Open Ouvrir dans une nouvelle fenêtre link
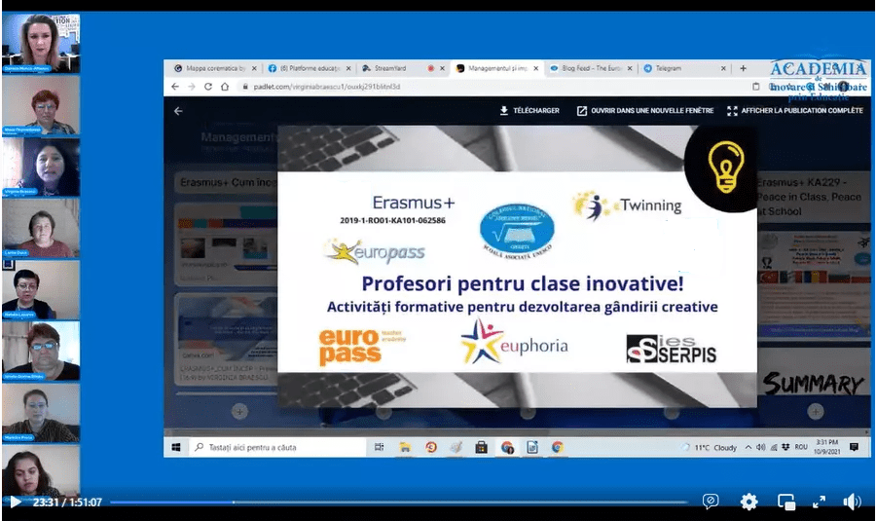The height and width of the screenshot is (521, 876). click(x=644, y=111)
